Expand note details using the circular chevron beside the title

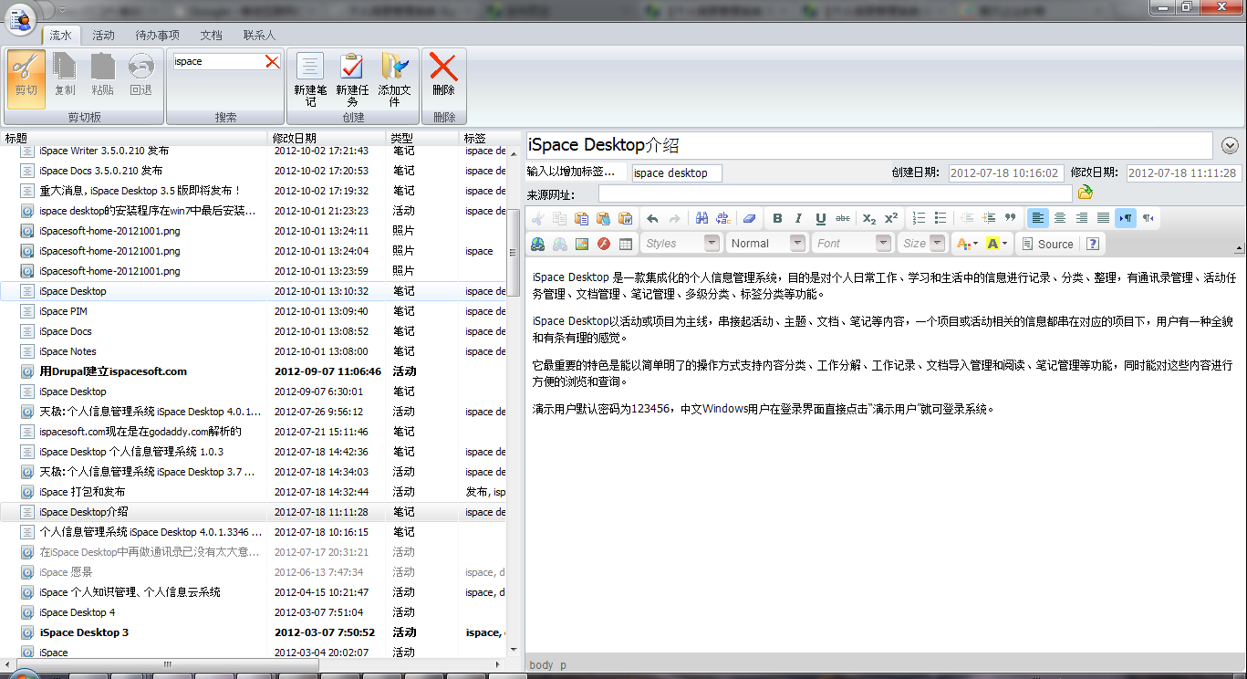(x=1230, y=145)
